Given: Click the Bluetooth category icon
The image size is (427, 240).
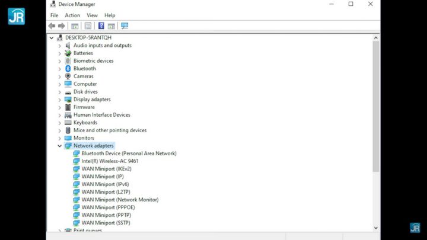Looking at the screenshot, I should click(68, 69).
